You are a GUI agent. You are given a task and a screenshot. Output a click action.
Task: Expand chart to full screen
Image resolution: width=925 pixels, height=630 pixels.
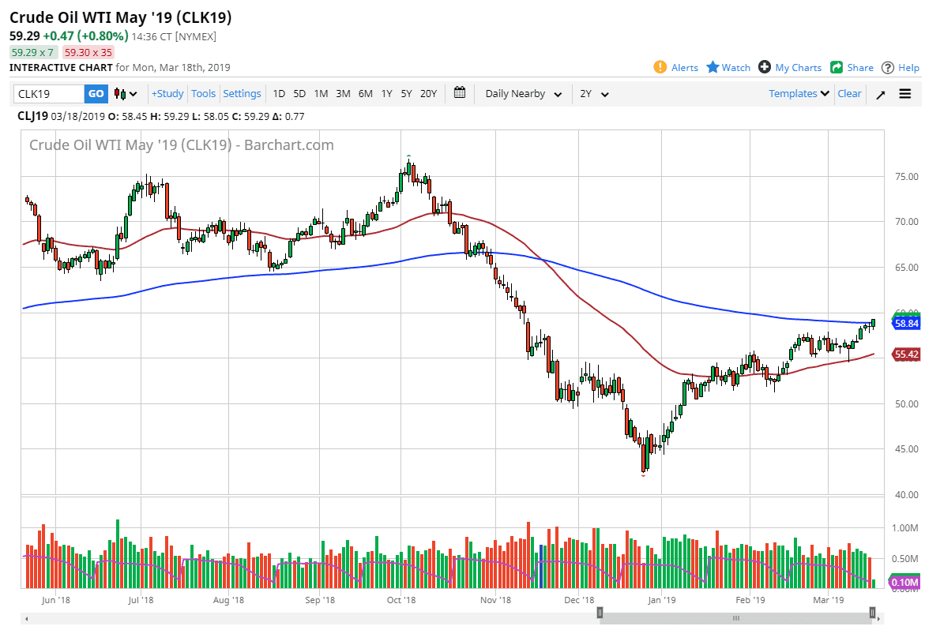(x=881, y=94)
